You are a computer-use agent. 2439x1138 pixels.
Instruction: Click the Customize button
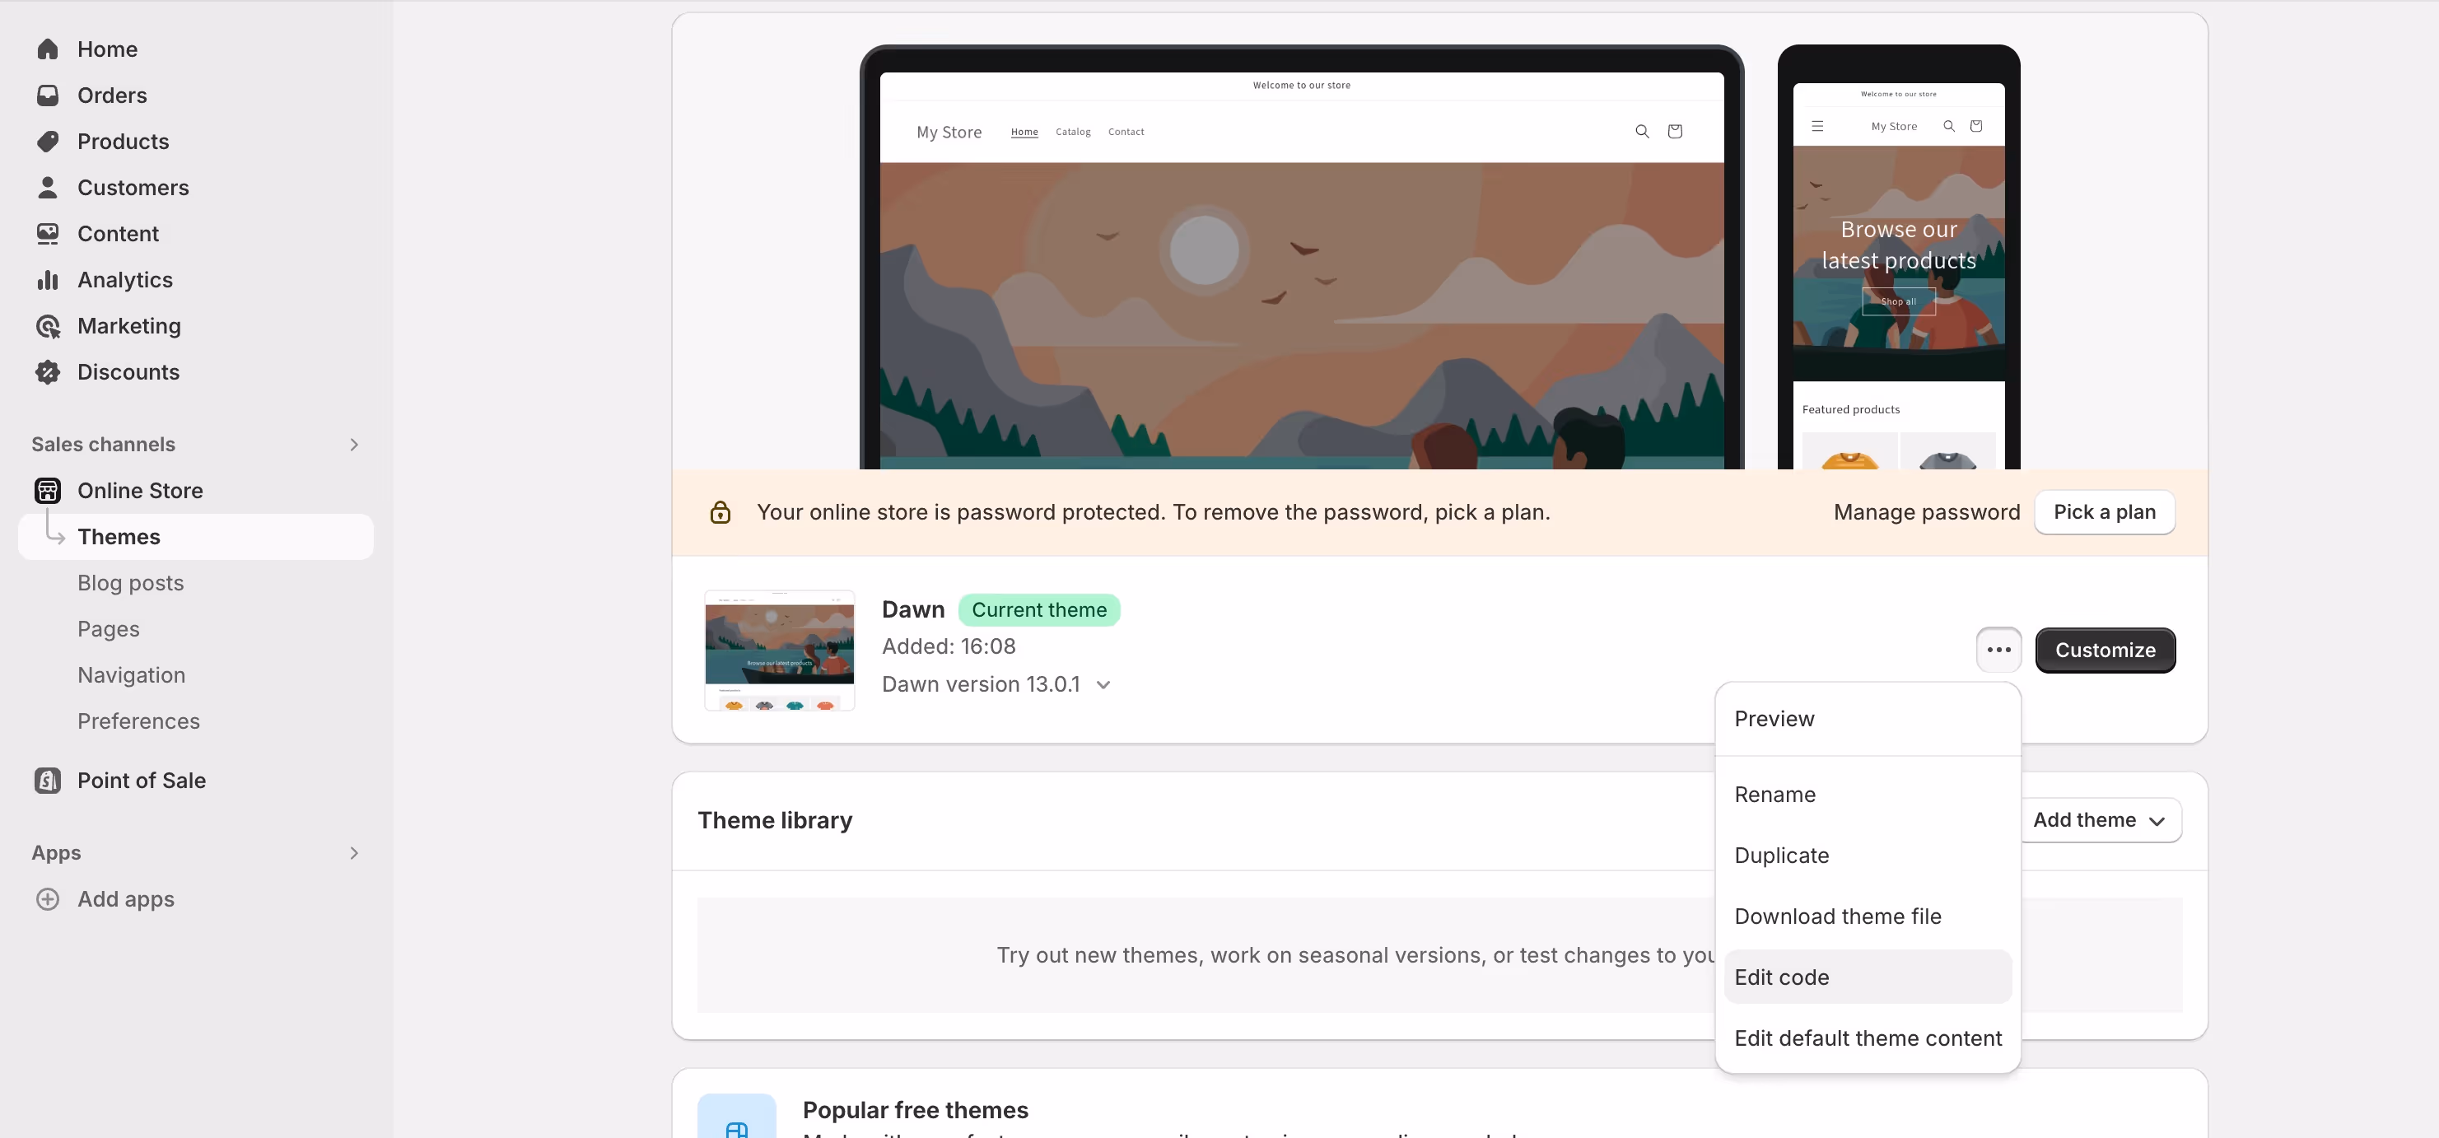[x=2105, y=651]
